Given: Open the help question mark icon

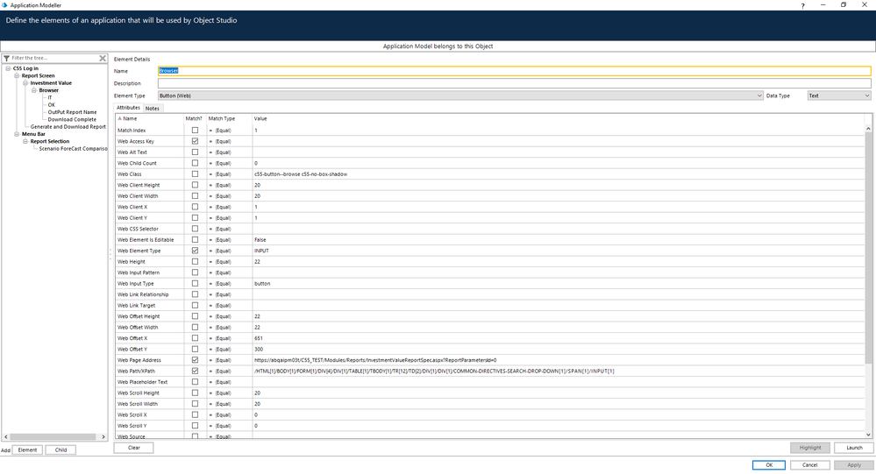Looking at the screenshot, I should pos(803,5).
